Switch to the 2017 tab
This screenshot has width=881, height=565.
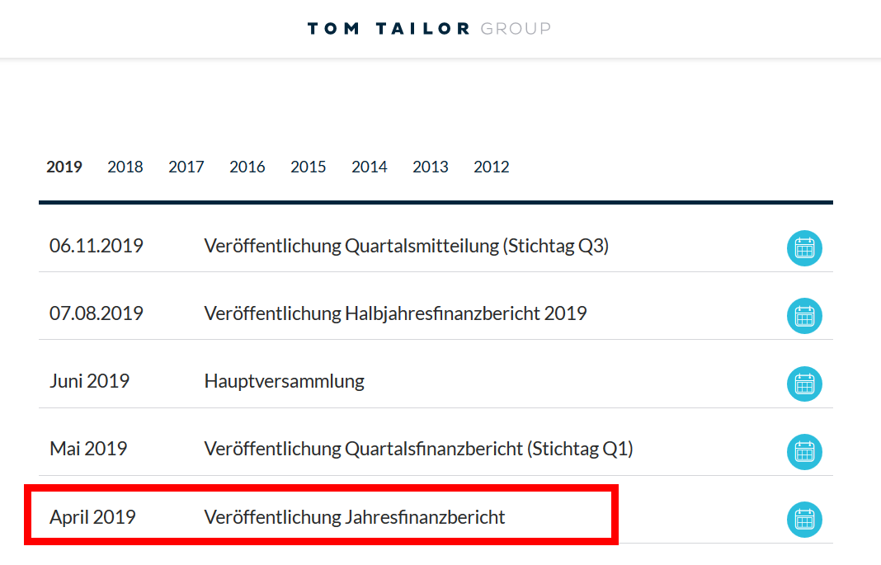click(x=186, y=167)
